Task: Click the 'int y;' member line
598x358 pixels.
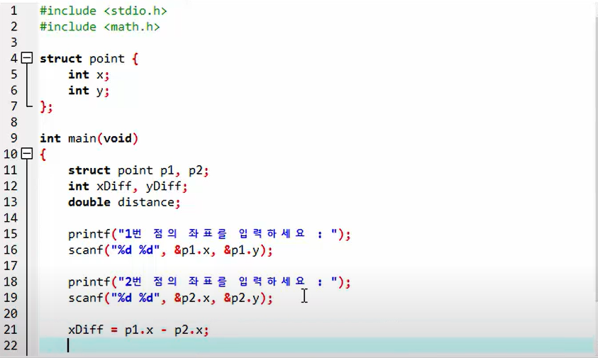Action: pyautogui.click(x=89, y=91)
